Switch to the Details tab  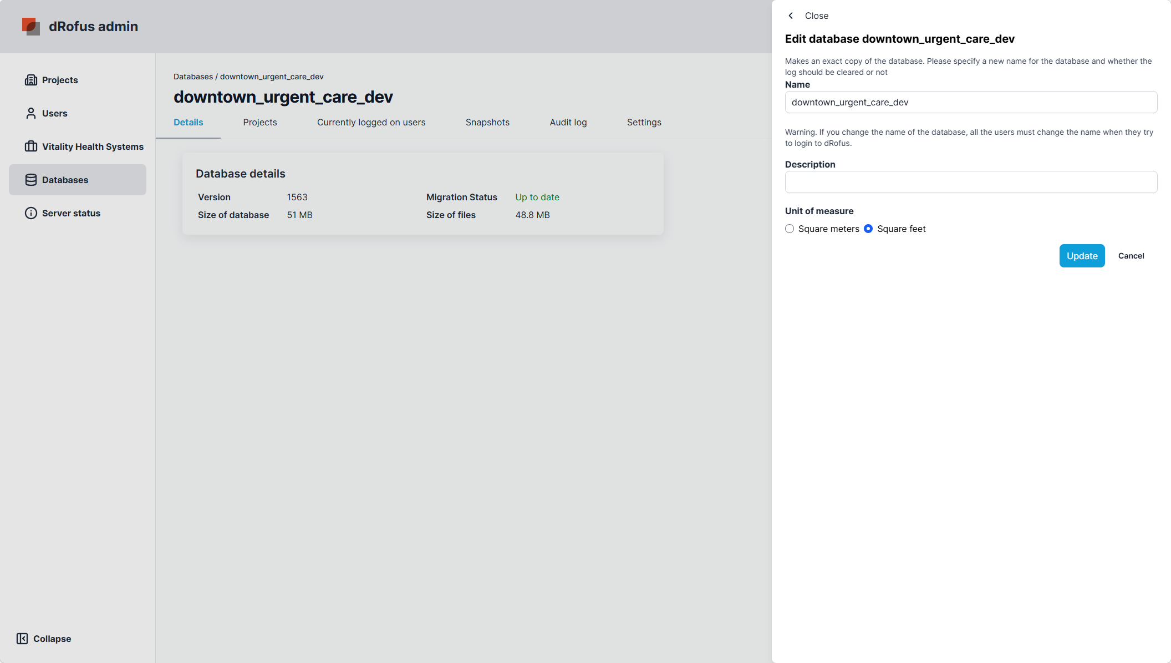(x=189, y=122)
